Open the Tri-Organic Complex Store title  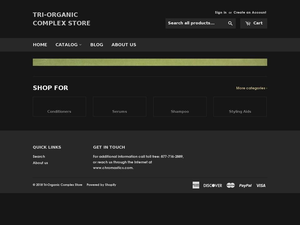pyautogui.click(x=62, y=19)
